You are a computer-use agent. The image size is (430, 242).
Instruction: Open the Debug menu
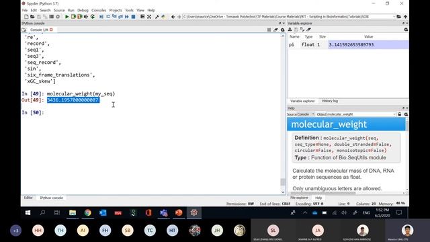pyautogui.click(x=83, y=10)
